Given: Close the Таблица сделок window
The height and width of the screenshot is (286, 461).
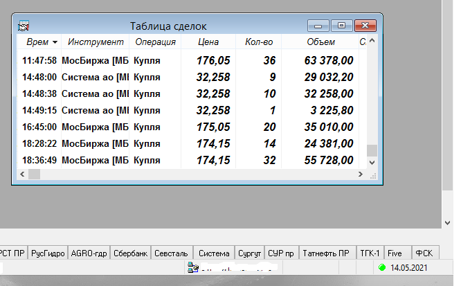Looking at the screenshot, I should (365, 26).
